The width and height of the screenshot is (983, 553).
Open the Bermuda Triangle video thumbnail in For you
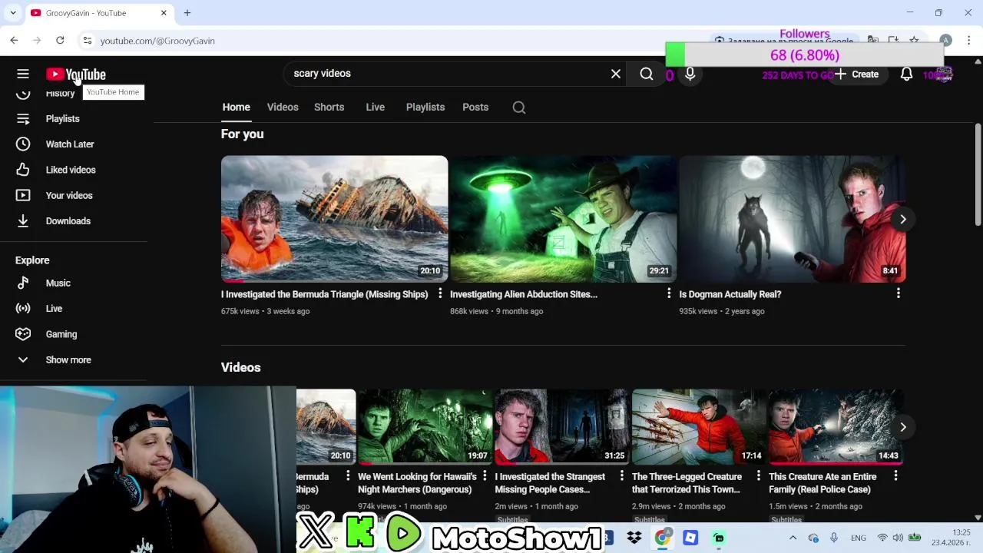tap(334, 219)
